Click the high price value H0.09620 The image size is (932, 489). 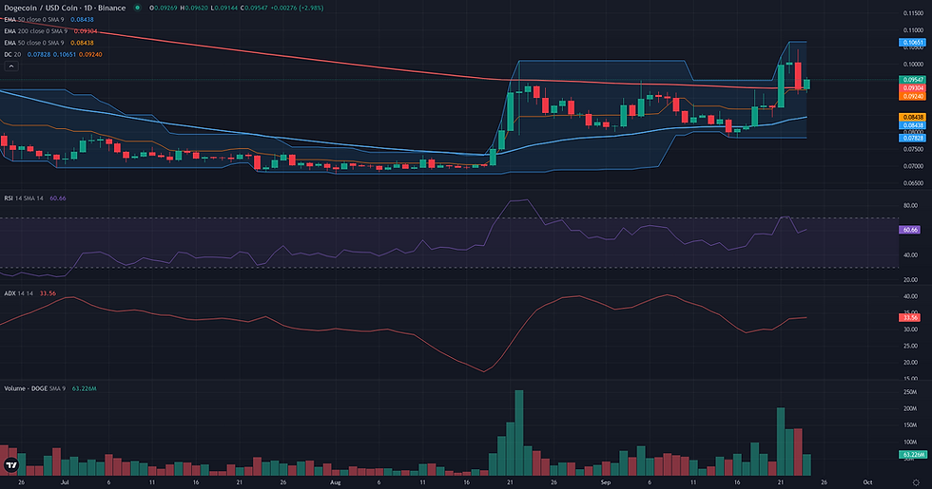tap(194, 8)
